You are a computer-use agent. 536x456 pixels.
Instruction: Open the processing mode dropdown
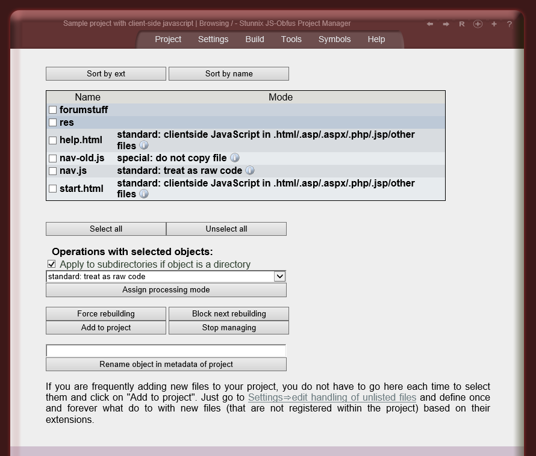[279, 276]
